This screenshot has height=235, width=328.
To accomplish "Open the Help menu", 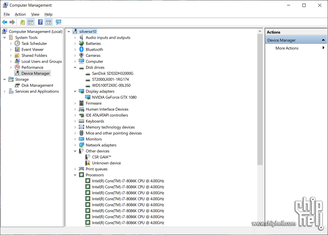I will pyautogui.click(x=48, y=14).
